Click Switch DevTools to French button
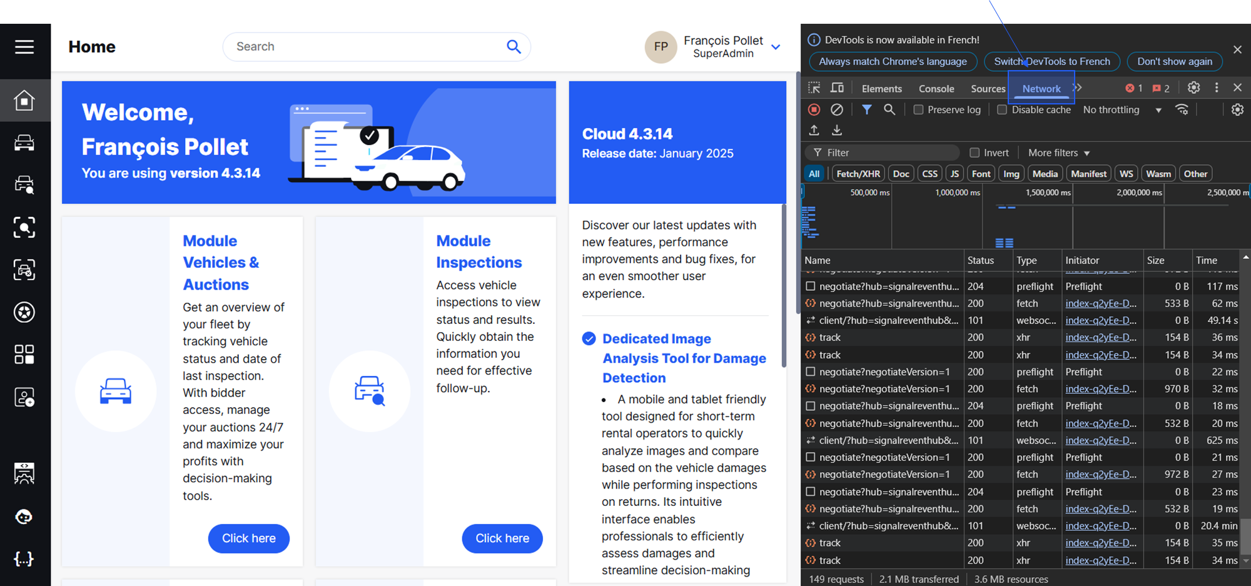Image resolution: width=1251 pixels, height=586 pixels. [x=1051, y=61]
